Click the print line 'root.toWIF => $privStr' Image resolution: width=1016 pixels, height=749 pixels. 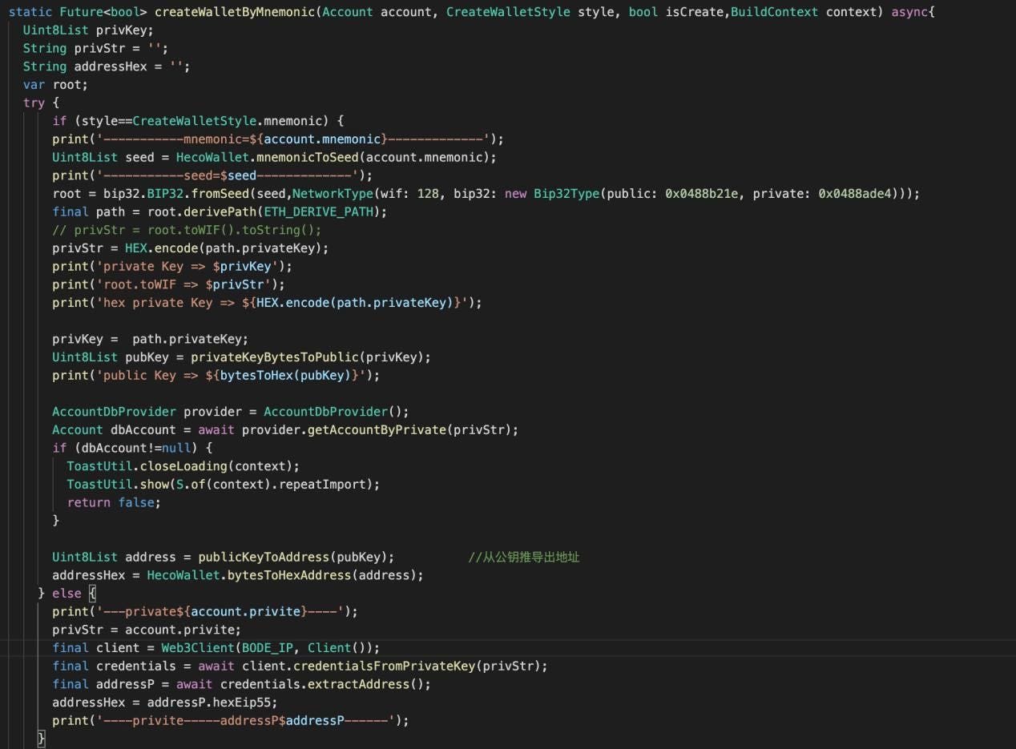(x=169, y=284)
